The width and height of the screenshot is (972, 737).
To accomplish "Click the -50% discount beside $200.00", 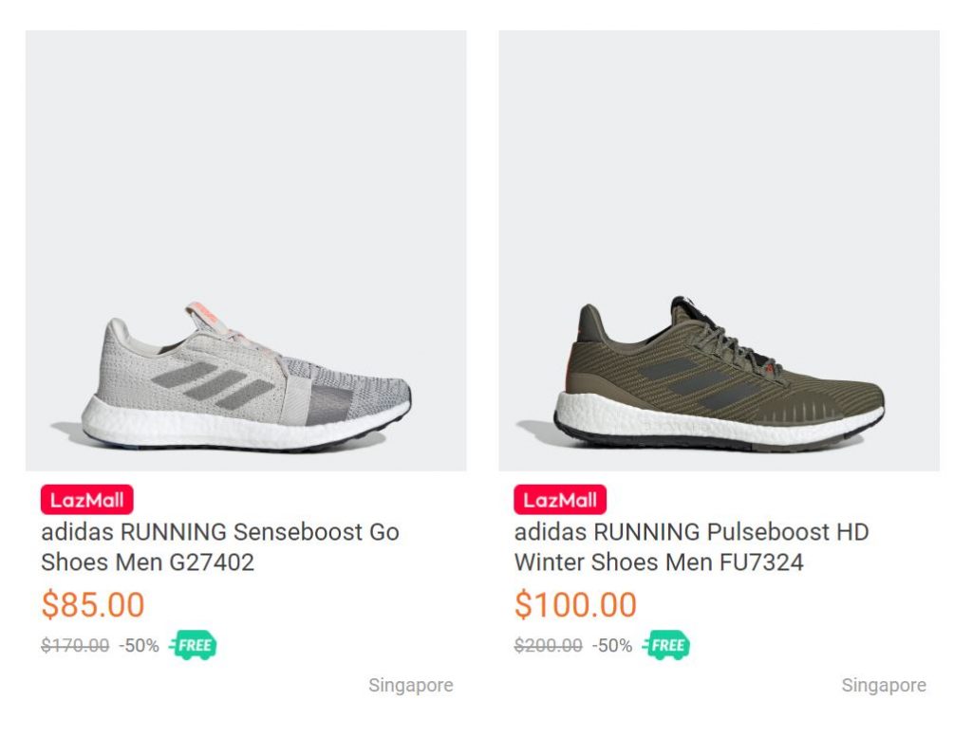I will click(612, 646).
